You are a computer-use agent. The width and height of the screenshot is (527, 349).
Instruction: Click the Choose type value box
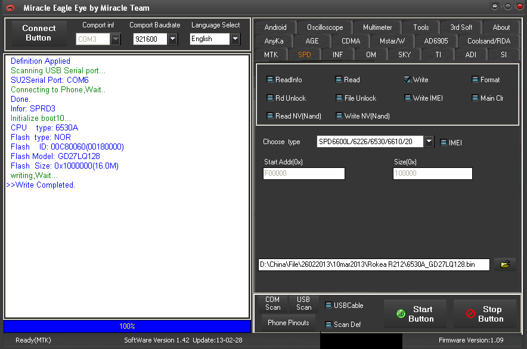370,141
